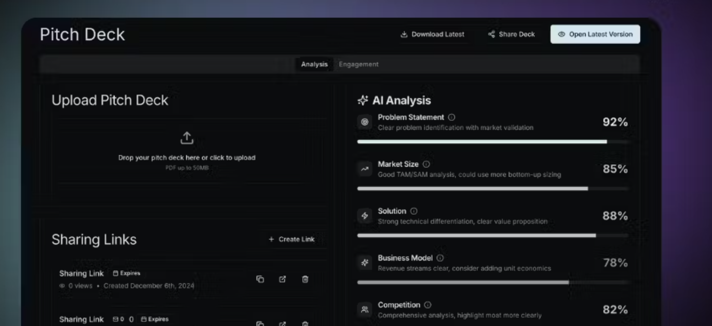The height and width of the screenshot is (326, 712).
Task: Switch to the Engagement tab
Action: click(358, 64)
